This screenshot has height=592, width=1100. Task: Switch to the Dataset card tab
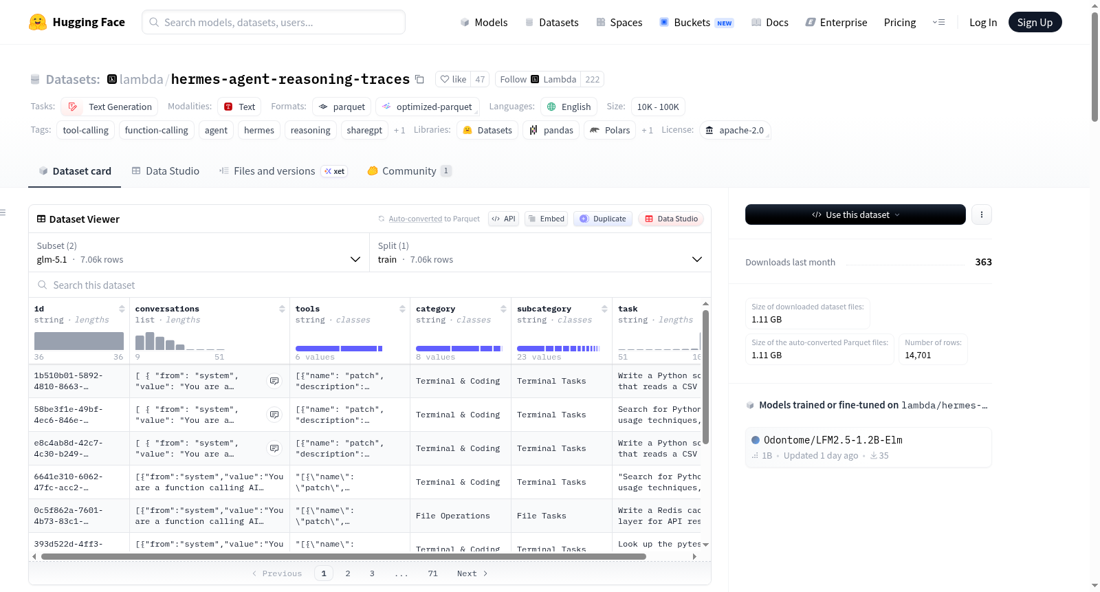click(x=75, y=171)
